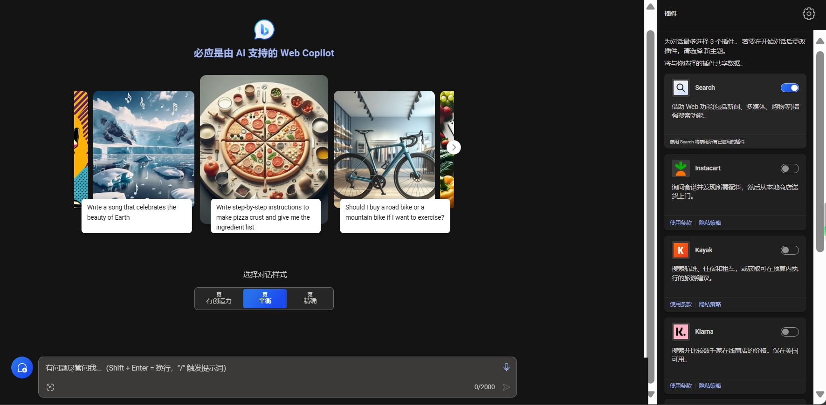Select the 有创造力 conversation style
This screenshot has width=826, height=405.
(x=219, y=298)
